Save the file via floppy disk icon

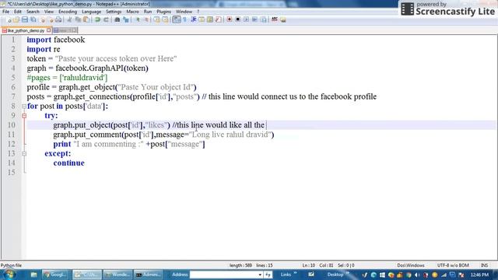pos(25,19)
